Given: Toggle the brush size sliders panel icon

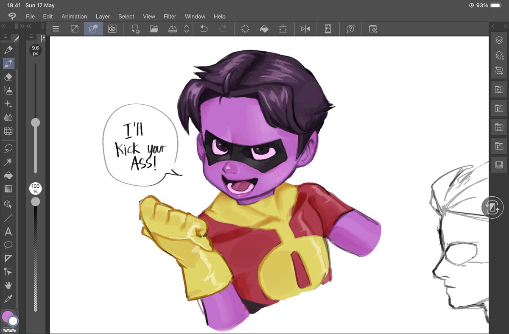Looking at the screenshot, I should point(42,38).
